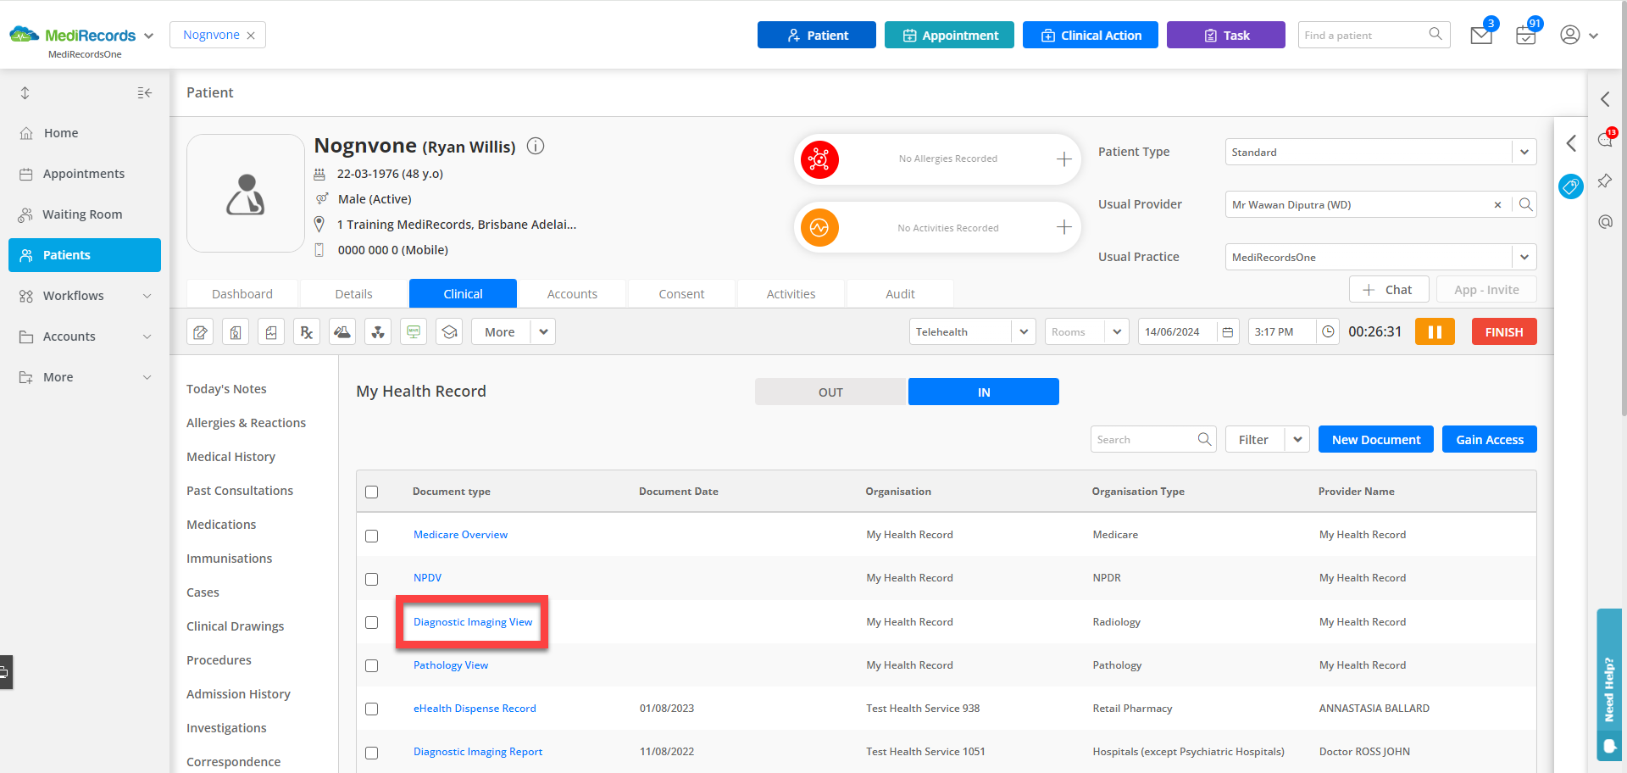Collapse the left navigation menu icon
The width and height of the screenshot is (1627, 773).
click(x=145, y=93)
